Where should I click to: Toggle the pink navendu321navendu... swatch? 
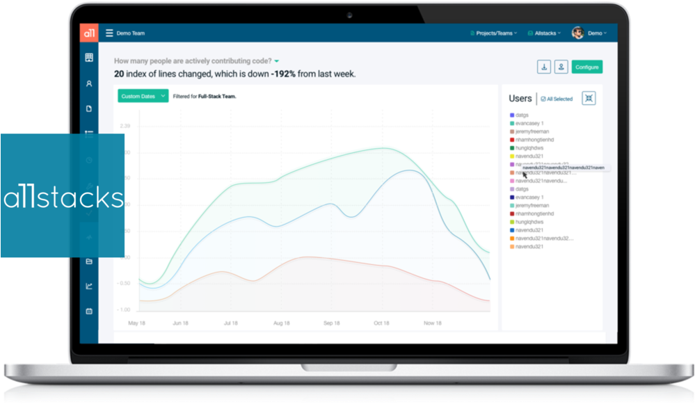pyautogui.click(x=512, y=181)
